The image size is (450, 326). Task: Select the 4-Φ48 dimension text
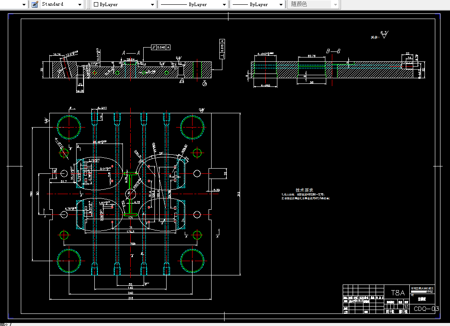point(266,86)
